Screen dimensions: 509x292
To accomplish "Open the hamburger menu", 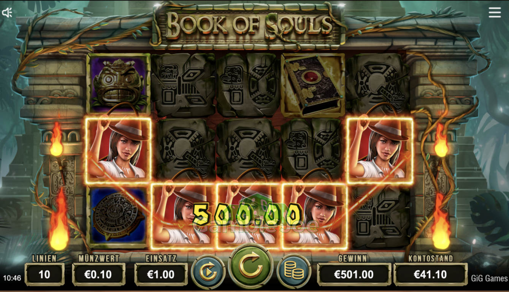I will (x=495, y=13).
